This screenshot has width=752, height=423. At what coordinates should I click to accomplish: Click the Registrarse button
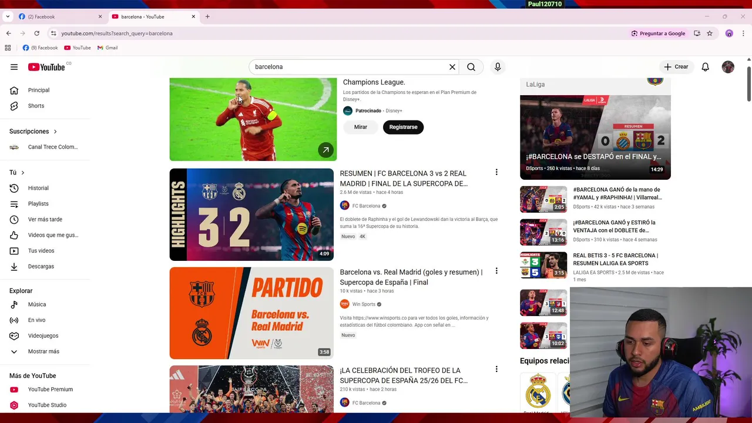click(403, 127)
